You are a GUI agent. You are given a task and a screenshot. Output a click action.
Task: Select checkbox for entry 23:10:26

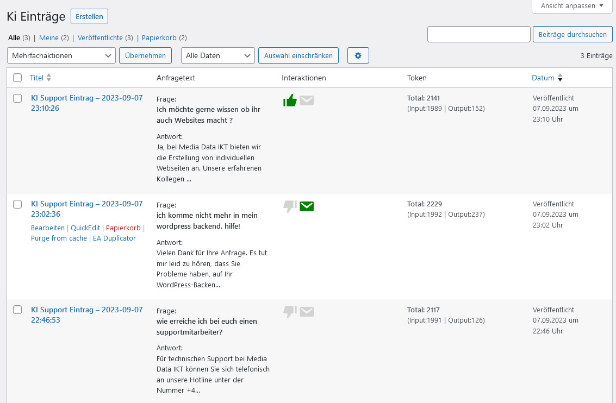pyautogui.click(x=17, y=98)
